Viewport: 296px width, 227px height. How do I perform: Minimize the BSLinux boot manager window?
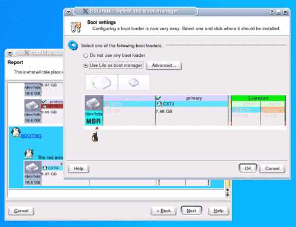278,12
